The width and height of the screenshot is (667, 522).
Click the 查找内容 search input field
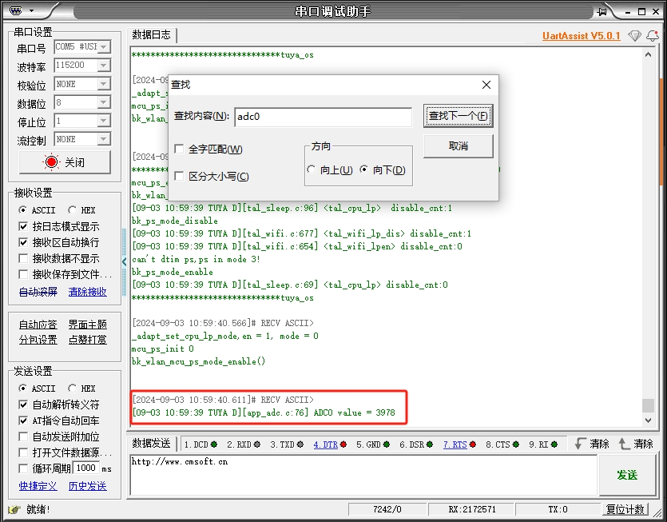pos(323,117)
